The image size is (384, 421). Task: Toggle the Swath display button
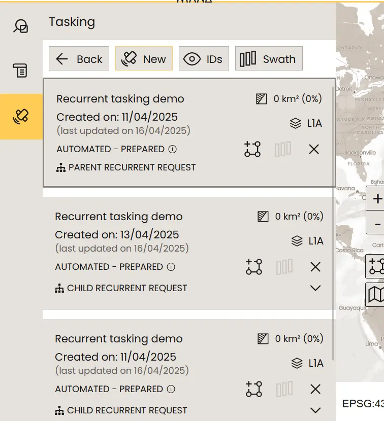point(269,59)
